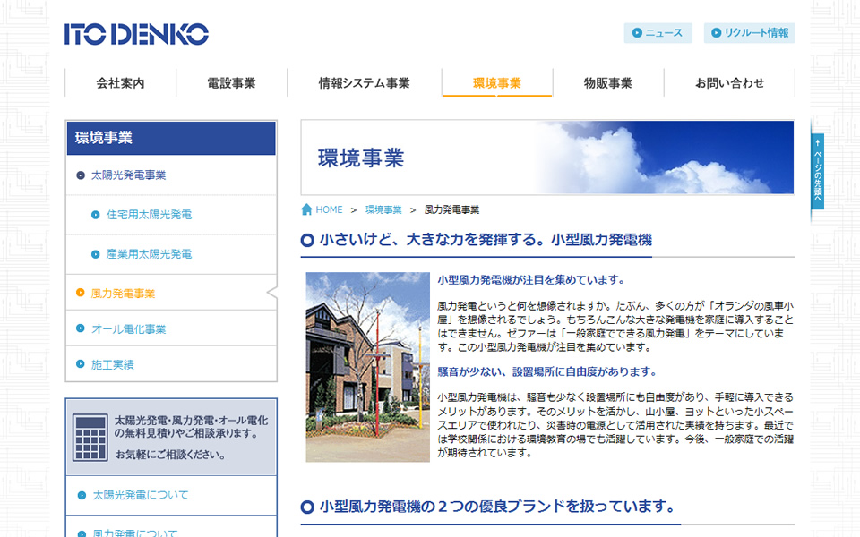Click bullet icon beside 太陽光発電について
Viewport: 860px width, 537px height.
coord(82,495)
